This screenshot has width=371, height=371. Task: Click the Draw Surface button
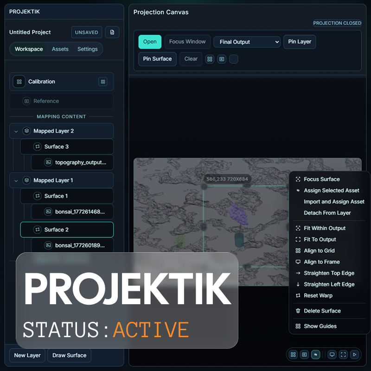[x=69, y=355]
